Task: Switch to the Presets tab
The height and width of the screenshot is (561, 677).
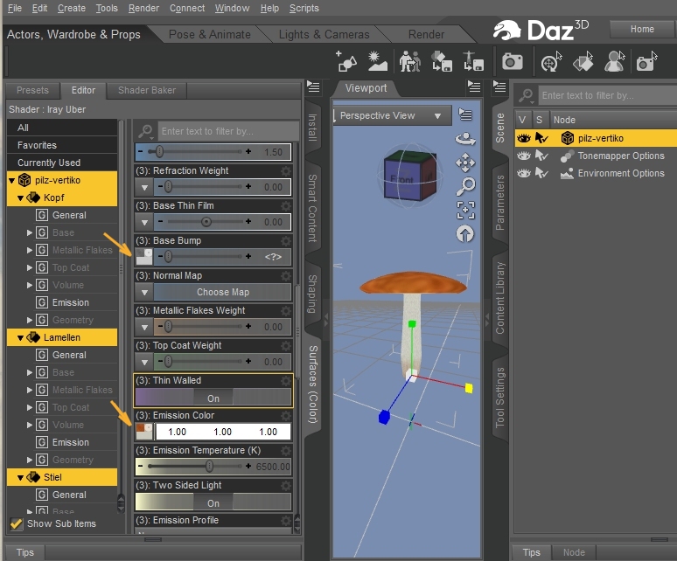Action: click(32, 90)
